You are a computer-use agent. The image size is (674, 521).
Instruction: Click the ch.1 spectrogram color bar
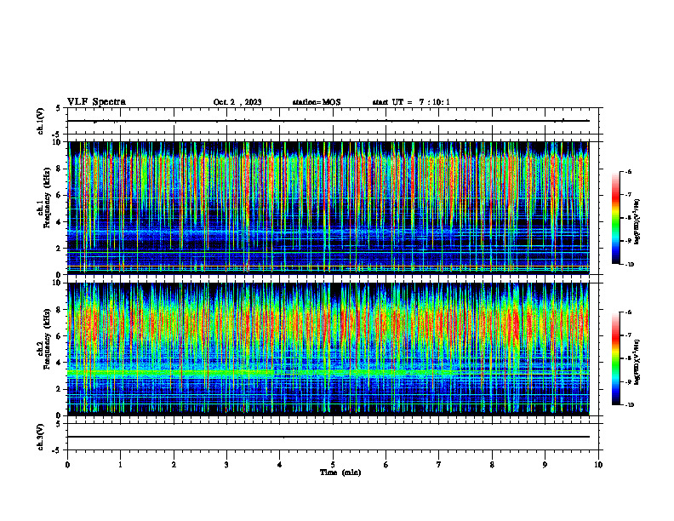616,218
